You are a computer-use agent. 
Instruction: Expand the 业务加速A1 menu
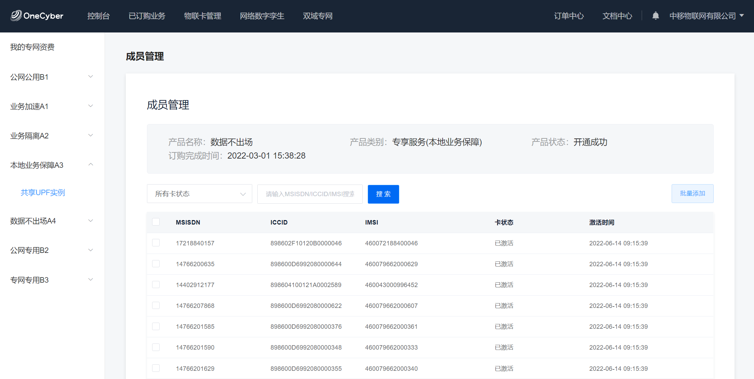click(x=91, y=106)
